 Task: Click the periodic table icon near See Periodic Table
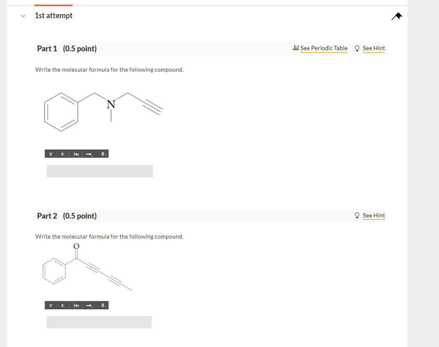pos(296,48)
